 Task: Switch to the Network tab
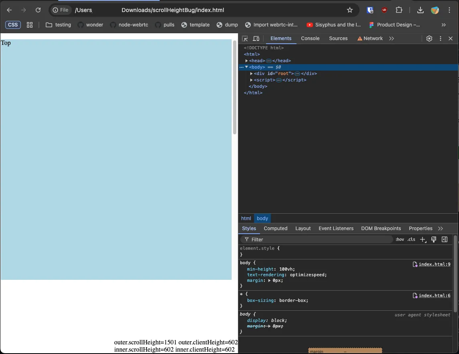pos(370,38)
